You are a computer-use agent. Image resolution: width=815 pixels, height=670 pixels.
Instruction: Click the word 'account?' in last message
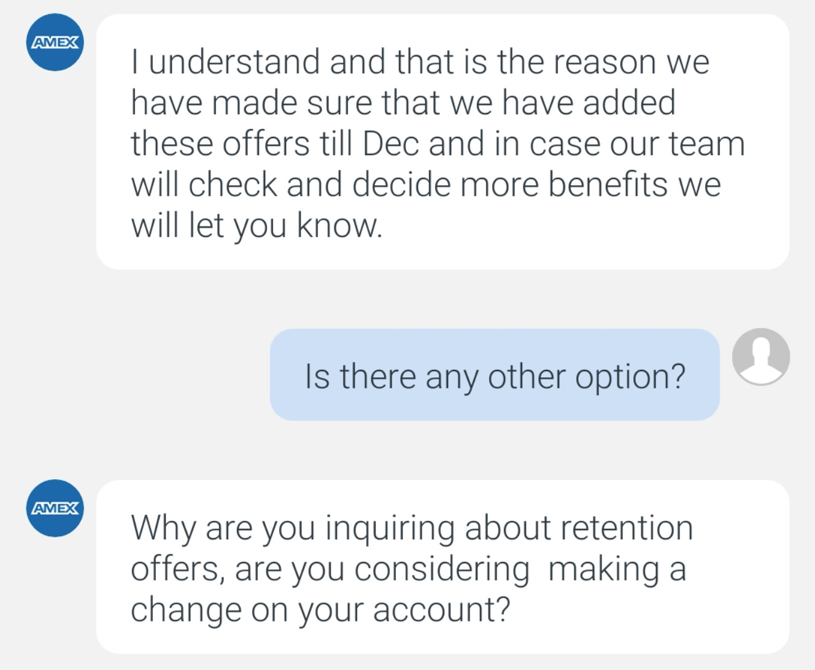441,609
